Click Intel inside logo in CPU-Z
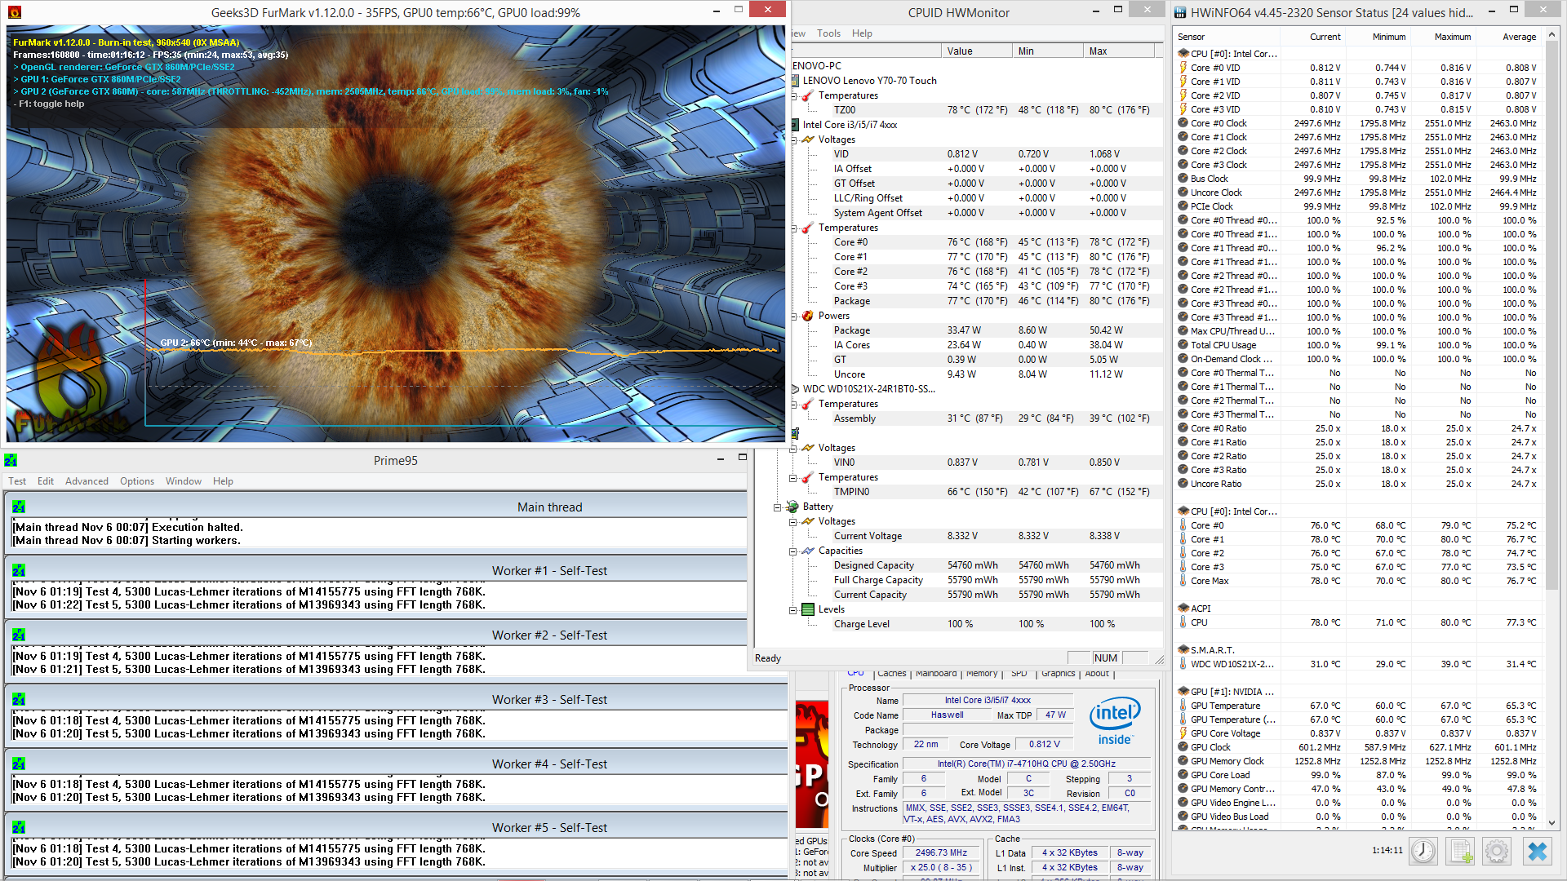1567x881 pixels. pyautogui.click(x=1114, y=721)
